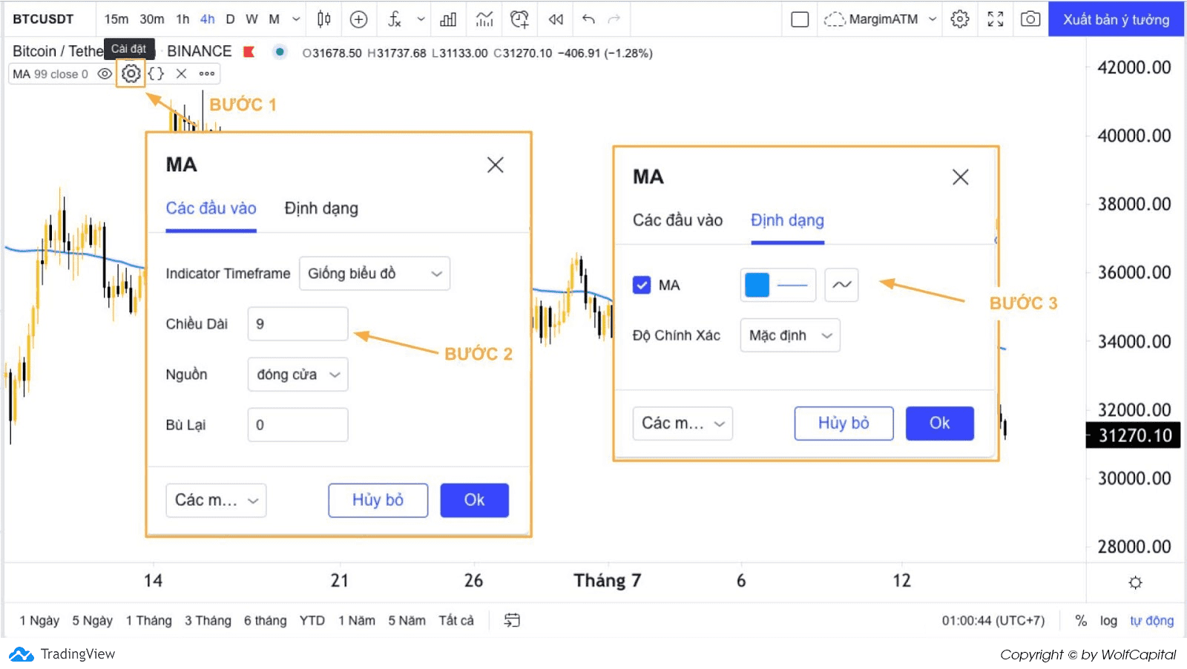Expand Độ Chính Xác 'Mặc định' dropdown
Image resolution: width=1187 pixels, height=669 pixels.
(790, 335)
